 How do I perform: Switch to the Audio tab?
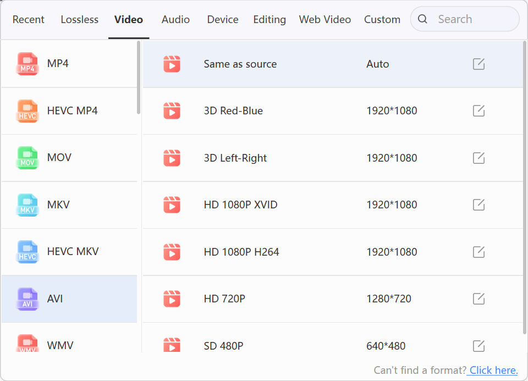[175, 20]
